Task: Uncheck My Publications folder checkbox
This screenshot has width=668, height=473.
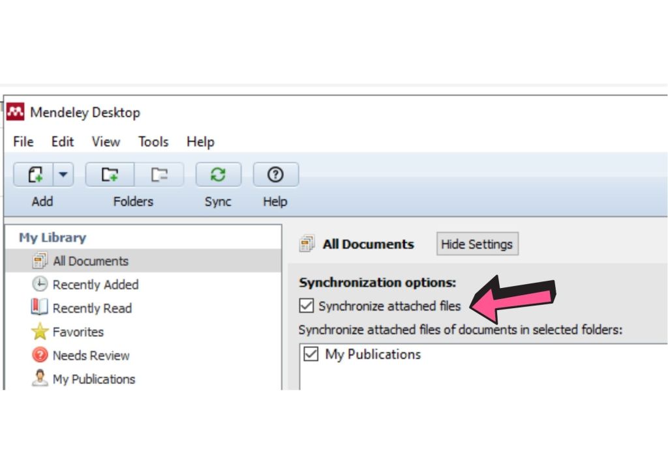Action: [x=311, y=355]
